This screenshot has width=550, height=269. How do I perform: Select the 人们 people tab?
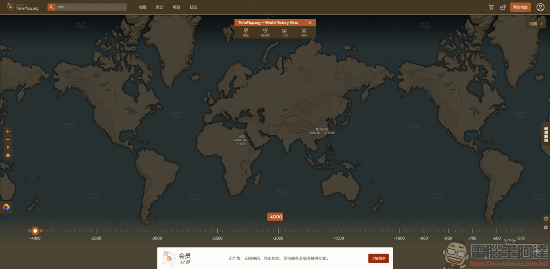pos(285,32)
